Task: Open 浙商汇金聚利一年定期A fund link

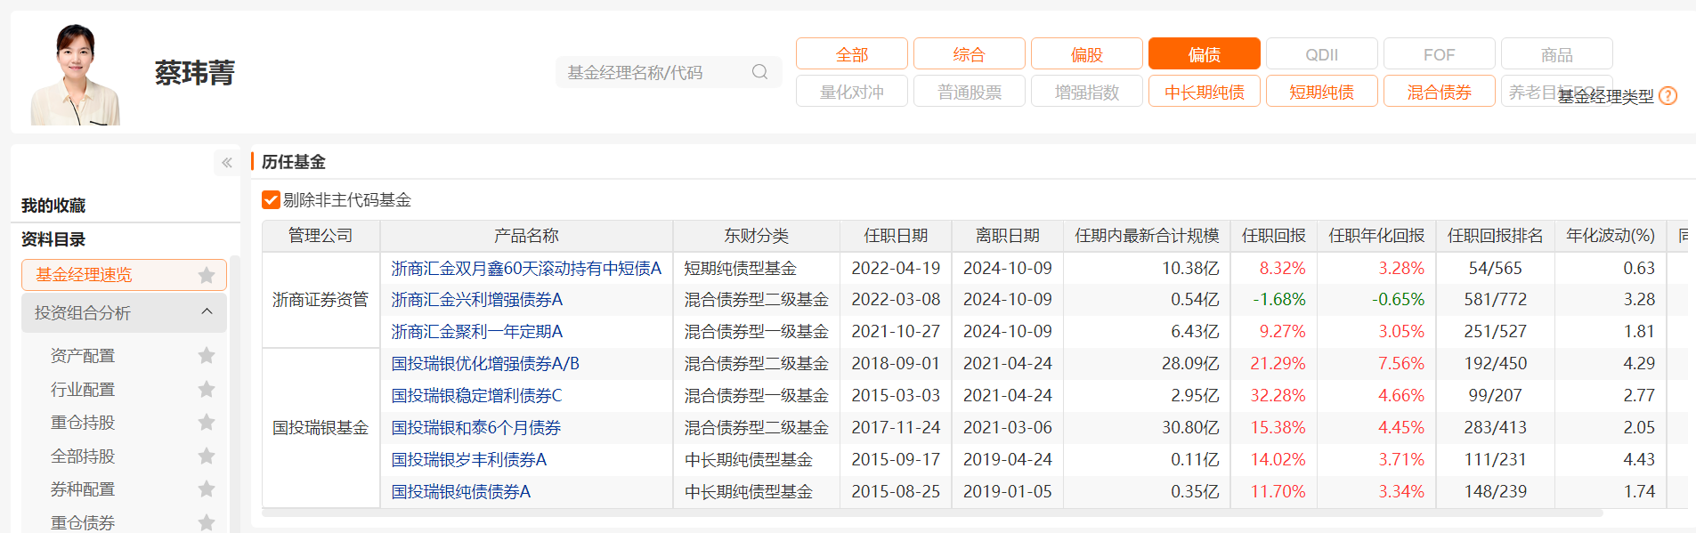Action: 477,332
